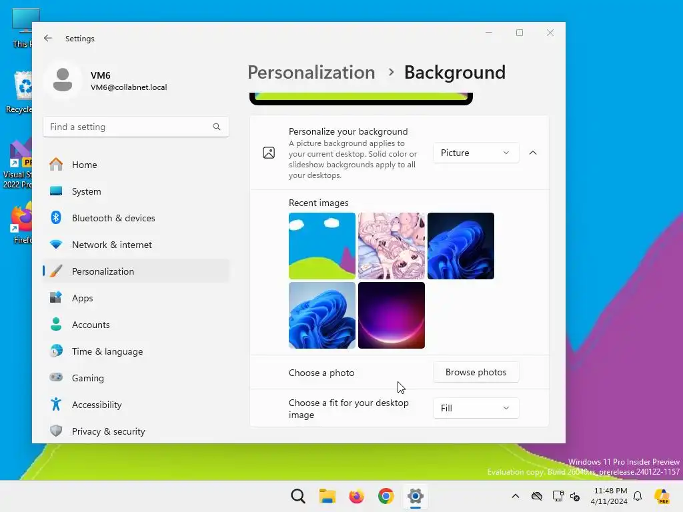
Task: Click the VM6 account name
Action: (101, 75)
